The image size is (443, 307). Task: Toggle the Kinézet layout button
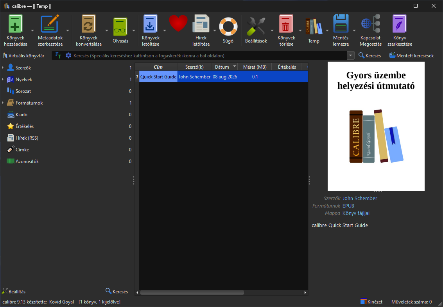click(371, 302)
